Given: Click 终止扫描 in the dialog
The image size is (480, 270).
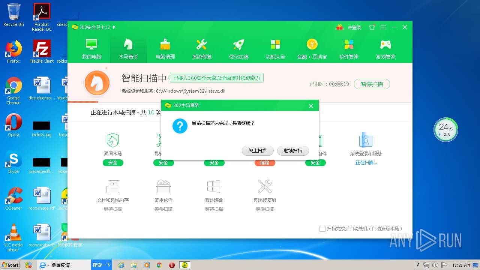Looking at the screenshot, I should pyautogui.click(x=258, y=151).
